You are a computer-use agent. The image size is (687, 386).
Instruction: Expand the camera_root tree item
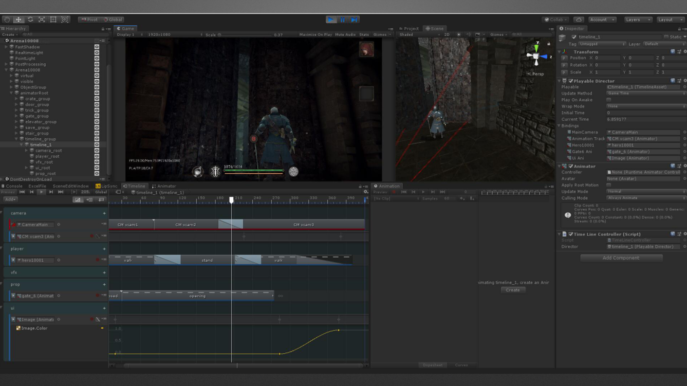[x=27, y=150]
